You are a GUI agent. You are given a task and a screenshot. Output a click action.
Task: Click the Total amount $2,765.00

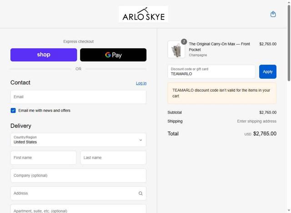pyautogui.click(x=265, y=134)
